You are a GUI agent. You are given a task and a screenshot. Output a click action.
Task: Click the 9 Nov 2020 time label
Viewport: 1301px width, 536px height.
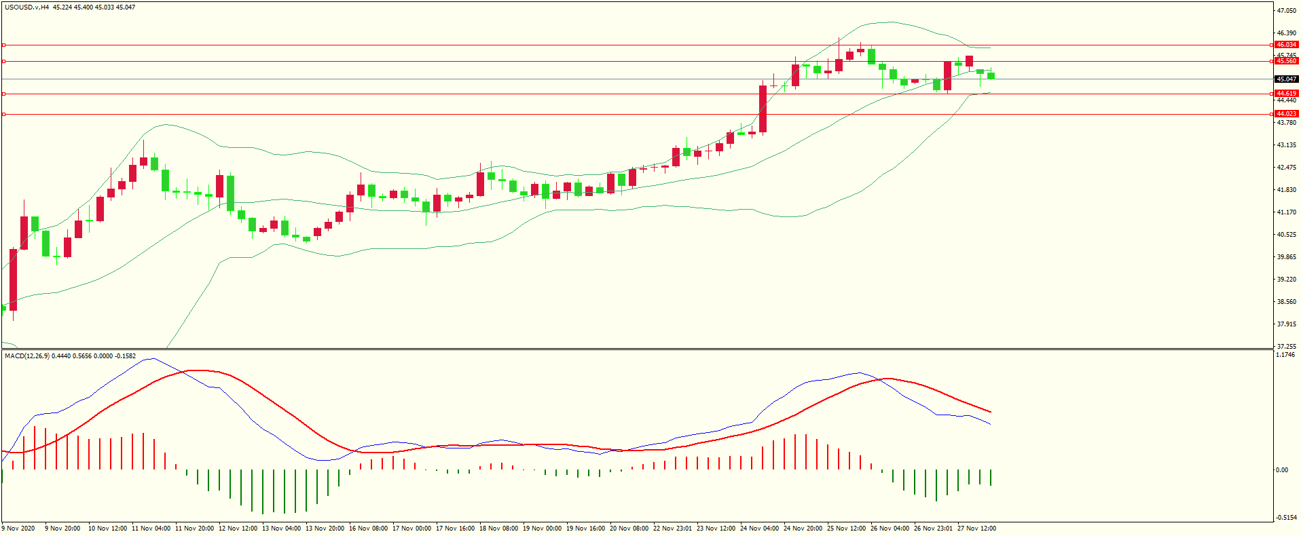click(x=18, y=529)
